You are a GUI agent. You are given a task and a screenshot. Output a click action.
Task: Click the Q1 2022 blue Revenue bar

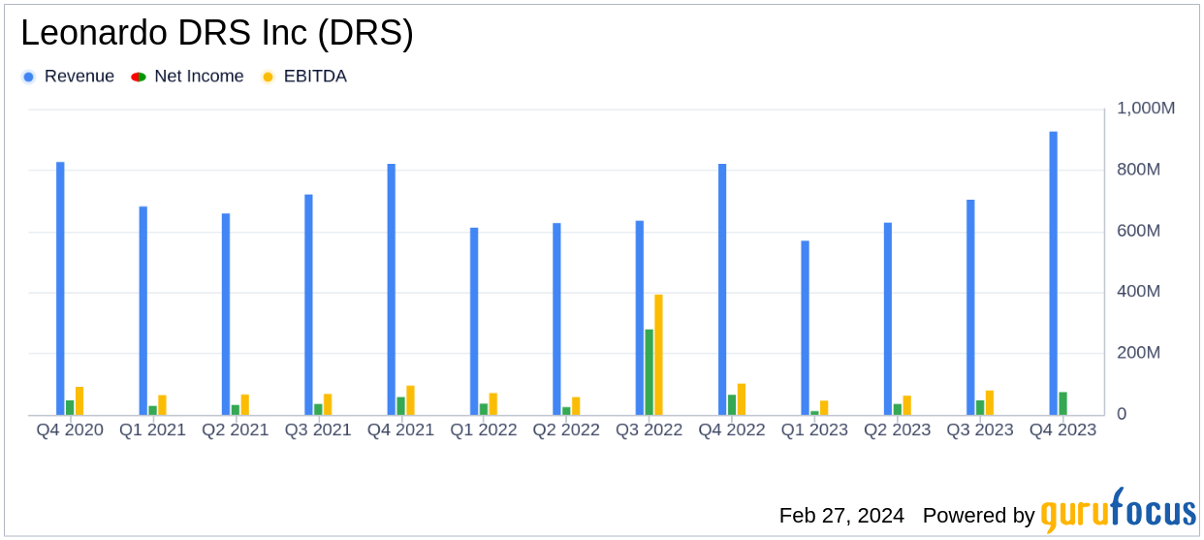click(x=474, y=321)
